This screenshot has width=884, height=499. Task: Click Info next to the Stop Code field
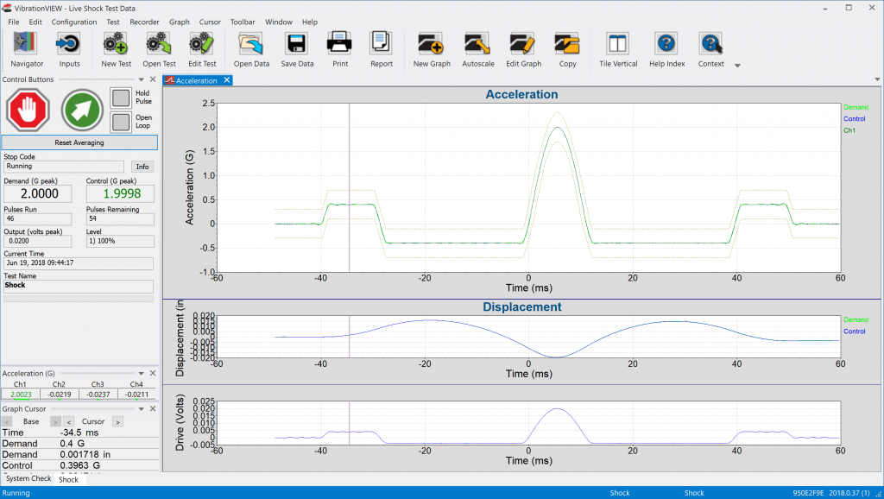tap(142, 166)
